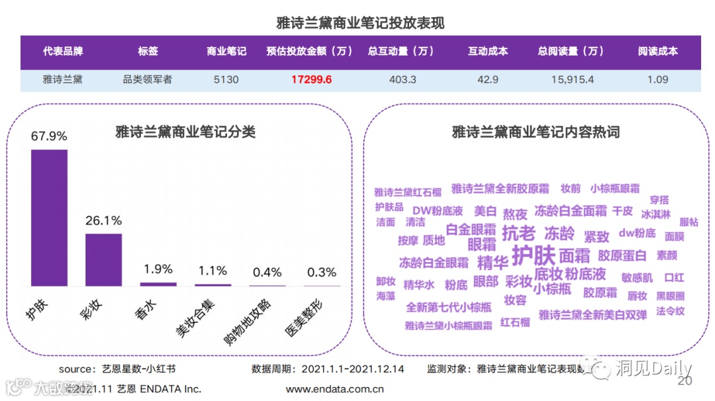Click the 品类领军者 table cell
Screen dimensions: 715x401
147,79
